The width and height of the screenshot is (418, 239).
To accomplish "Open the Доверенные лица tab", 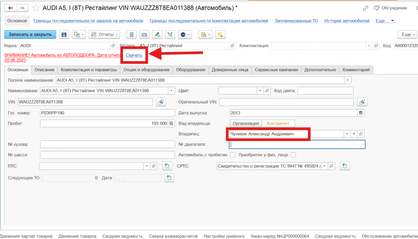I will point(230,70).
